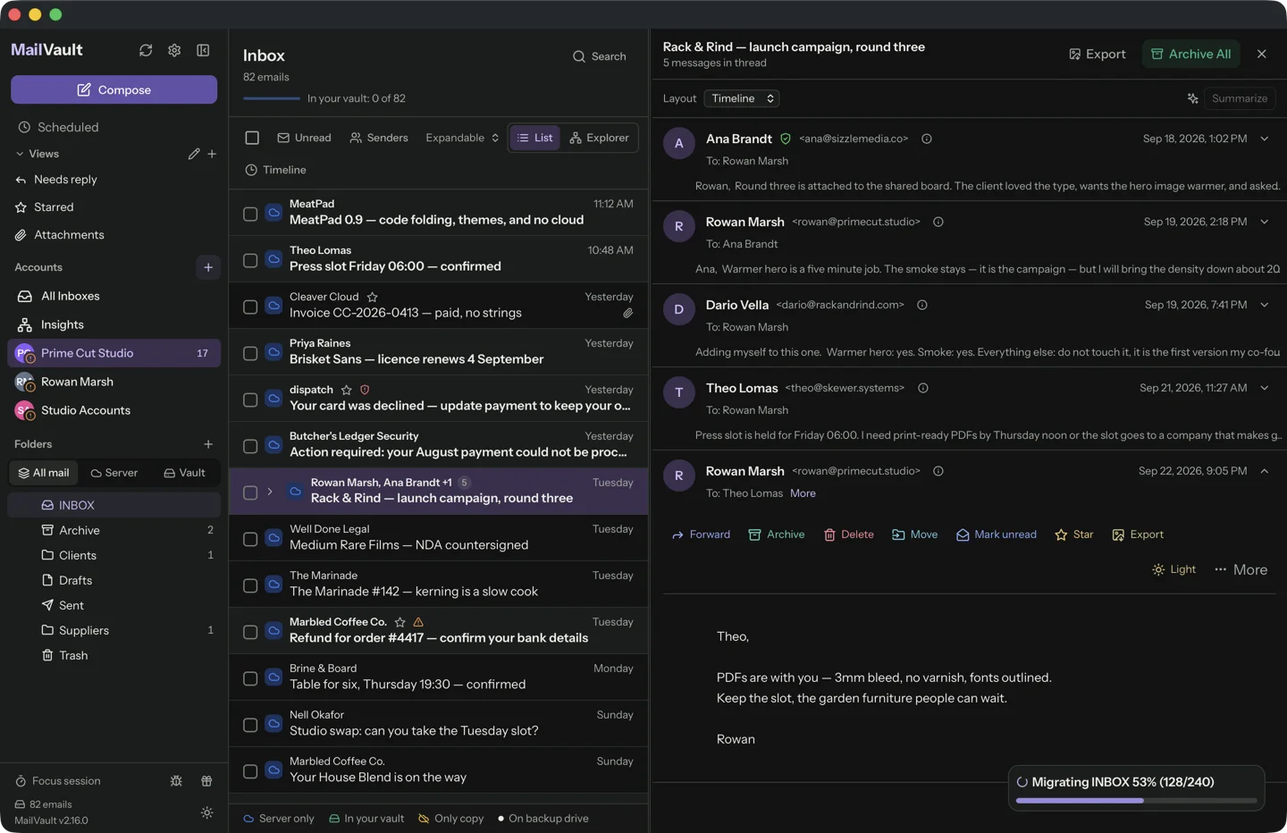Add a new view with plus icon
The width and height of the screenshot is (1287, 833).
pos(212,154)
